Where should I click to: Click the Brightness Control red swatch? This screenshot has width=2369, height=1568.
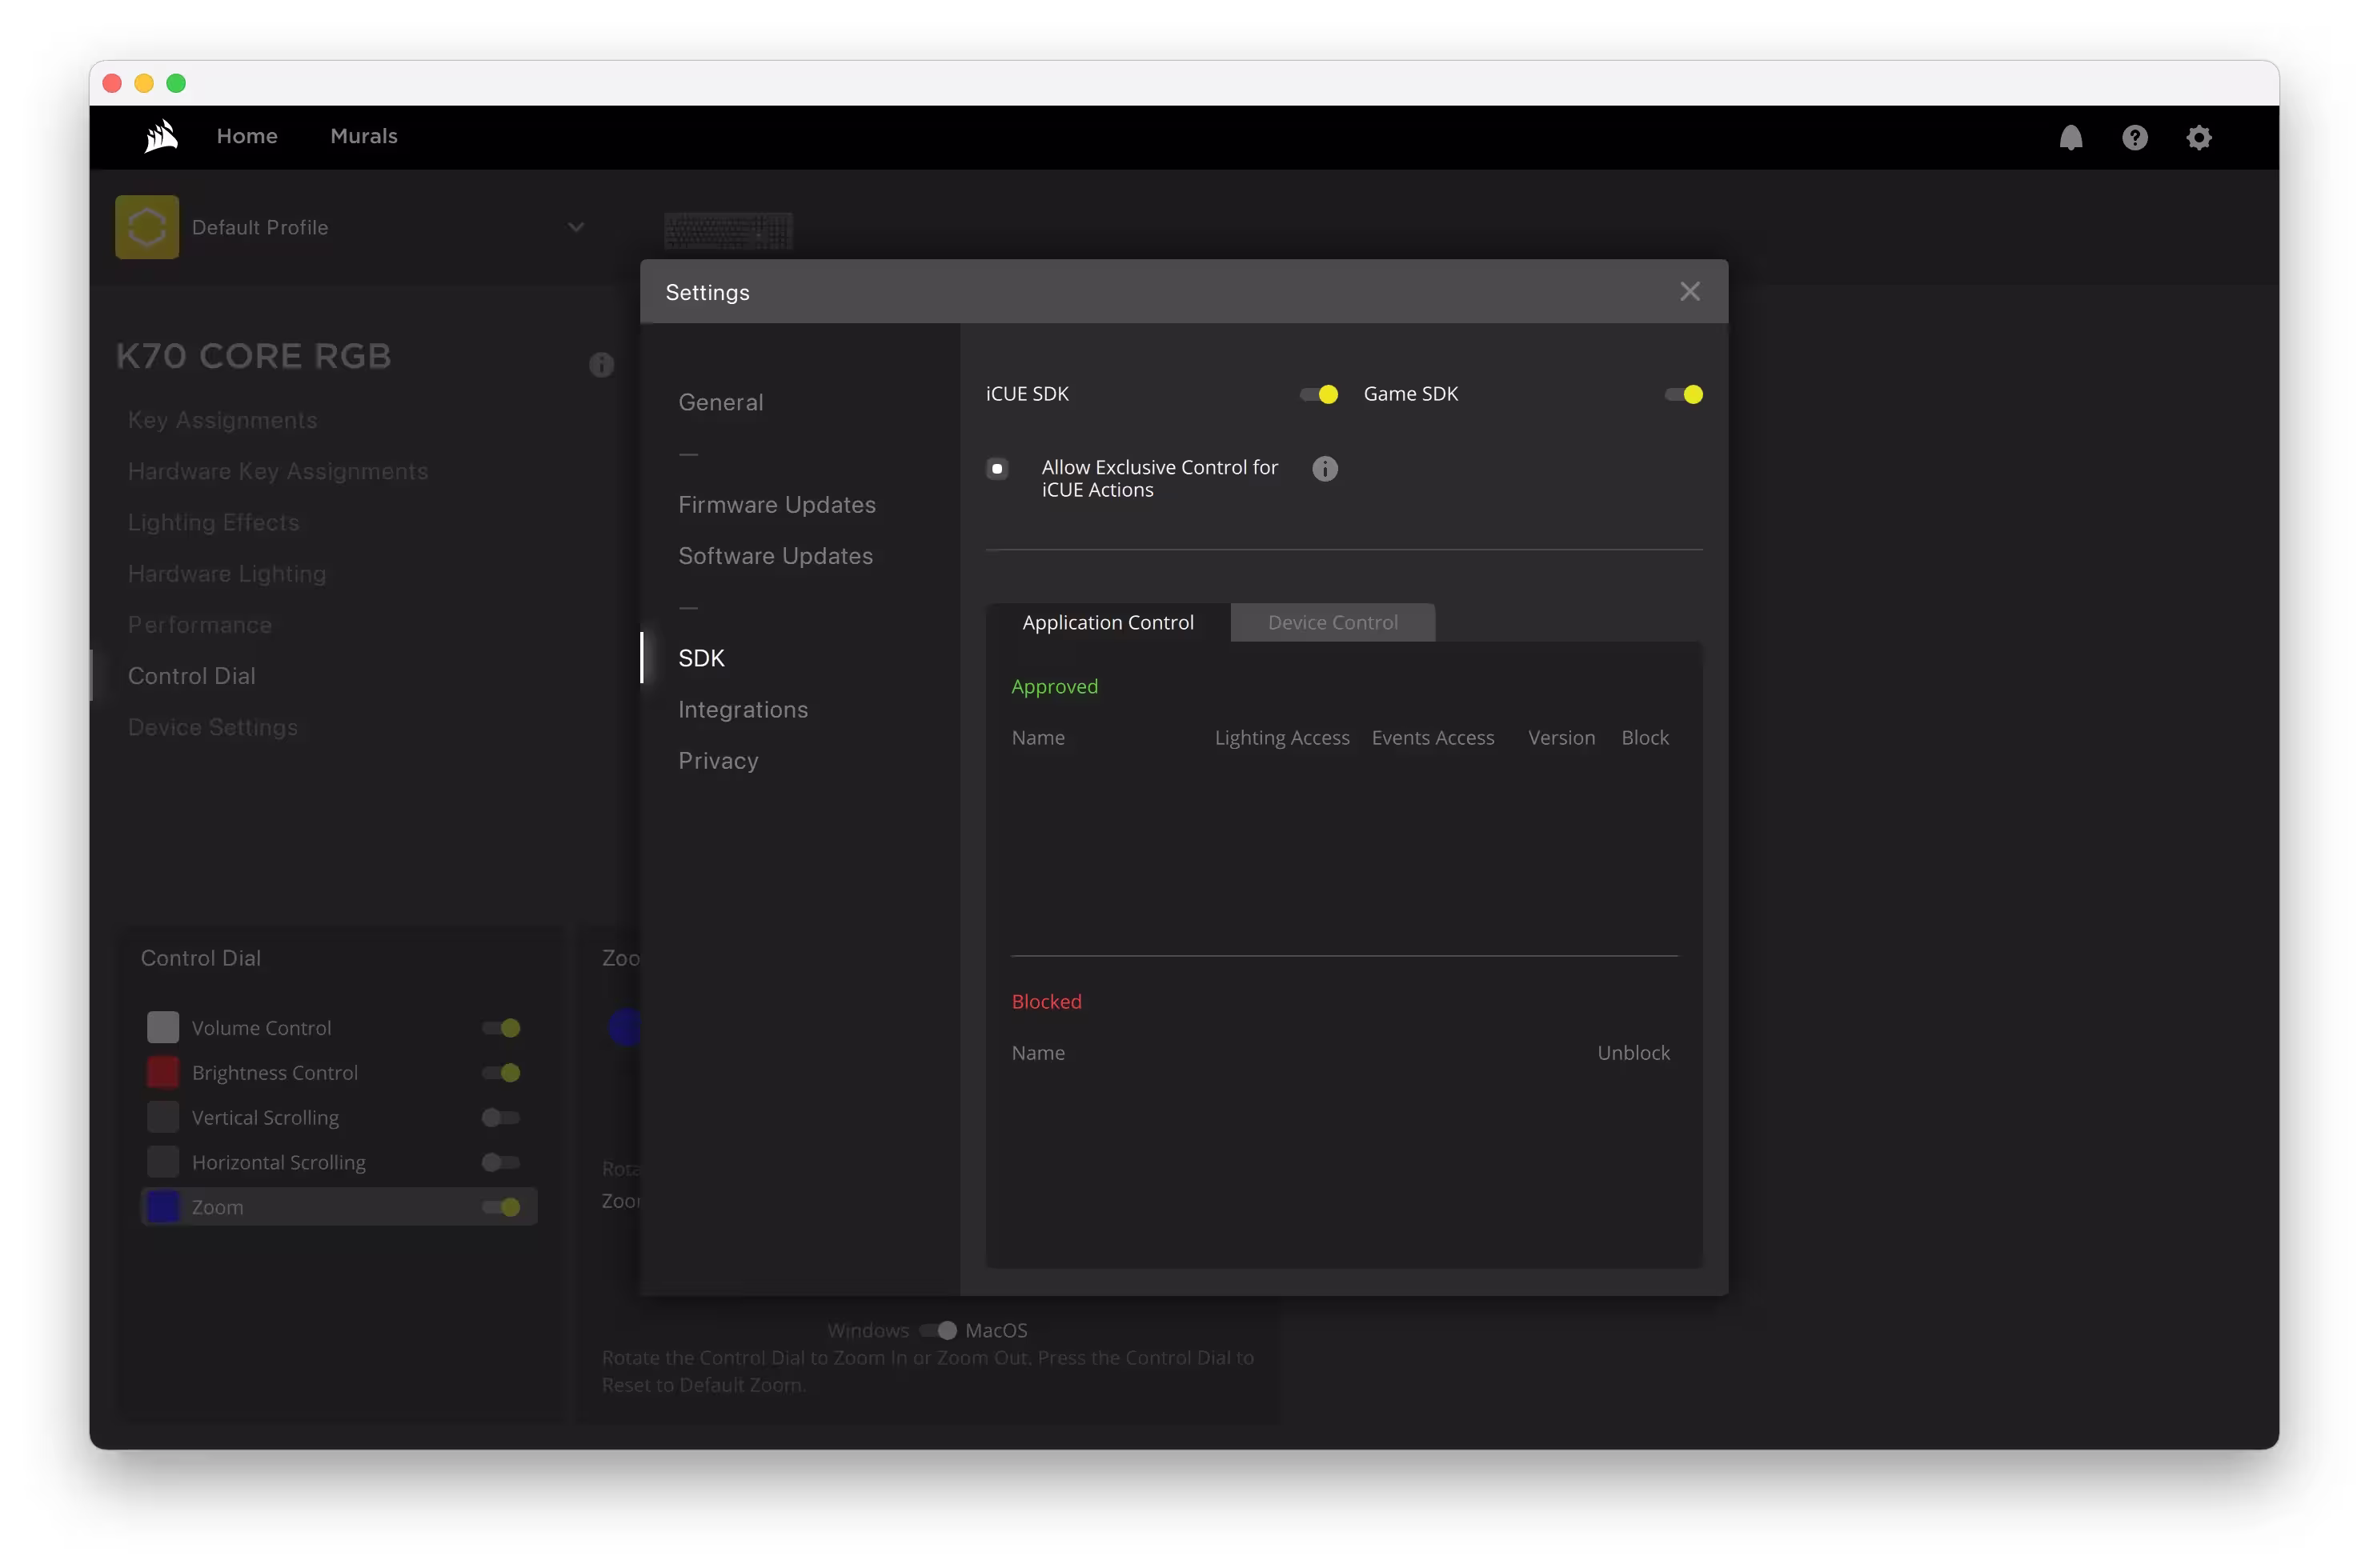(x=163, y=1072)
